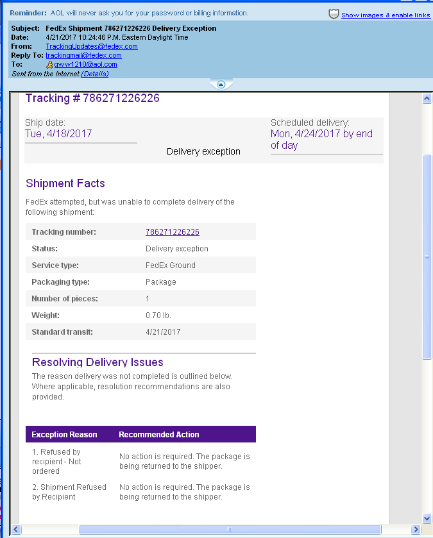Click the buddy icon next to gww1210@aol.com

click(49, 65)
